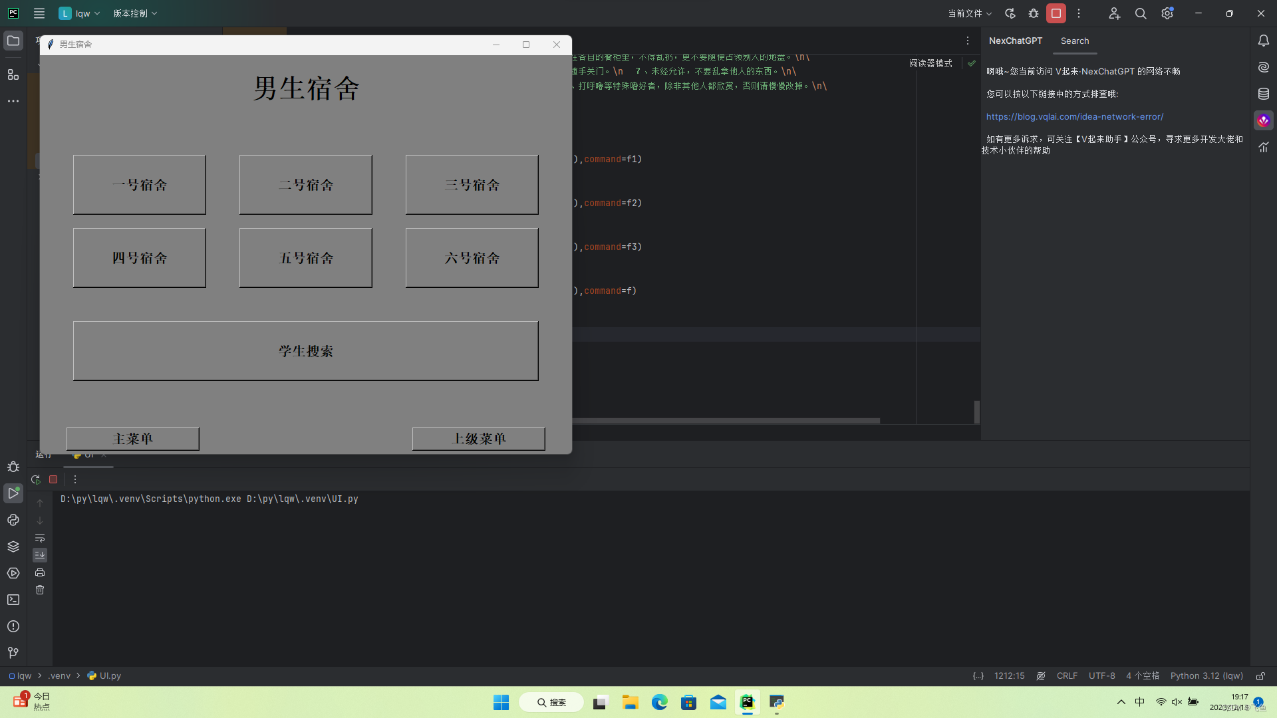Open the CRLF line separator selector
This screenshot has width=1277, height=718.
(x=1067, y=675)
